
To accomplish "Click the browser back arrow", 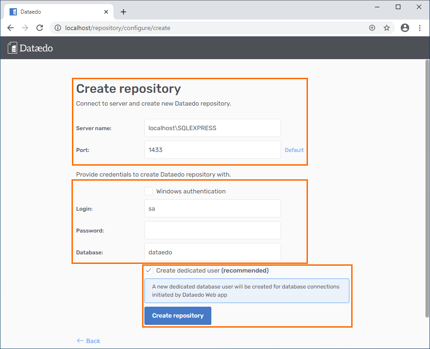I will tap(10, 28).
